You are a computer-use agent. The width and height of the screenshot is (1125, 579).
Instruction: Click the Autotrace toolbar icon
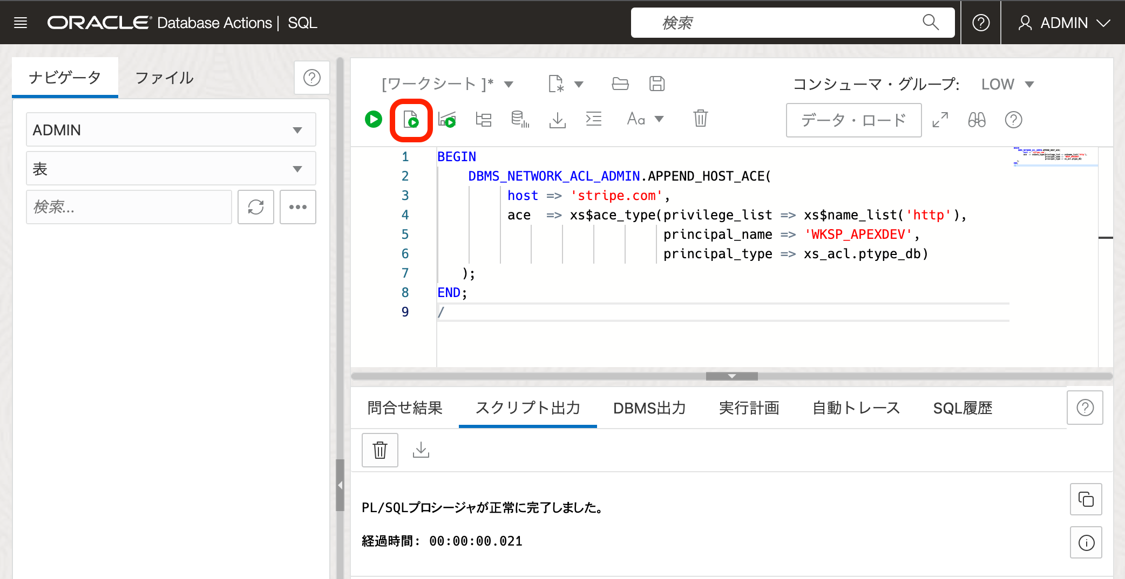(x=484, y=119)
